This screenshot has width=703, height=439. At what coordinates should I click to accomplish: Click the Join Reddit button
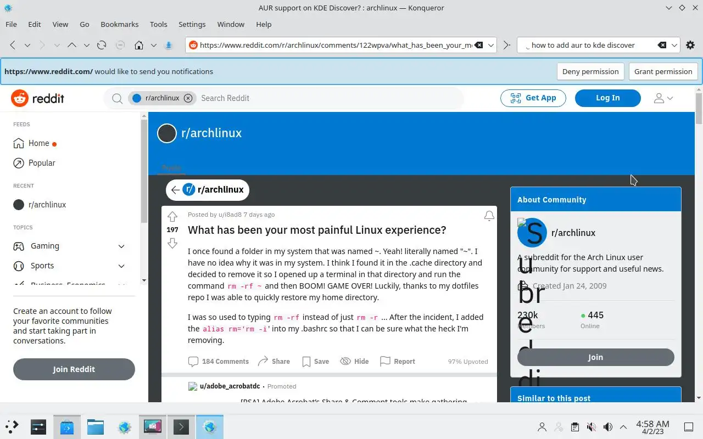tap(74, 369)
